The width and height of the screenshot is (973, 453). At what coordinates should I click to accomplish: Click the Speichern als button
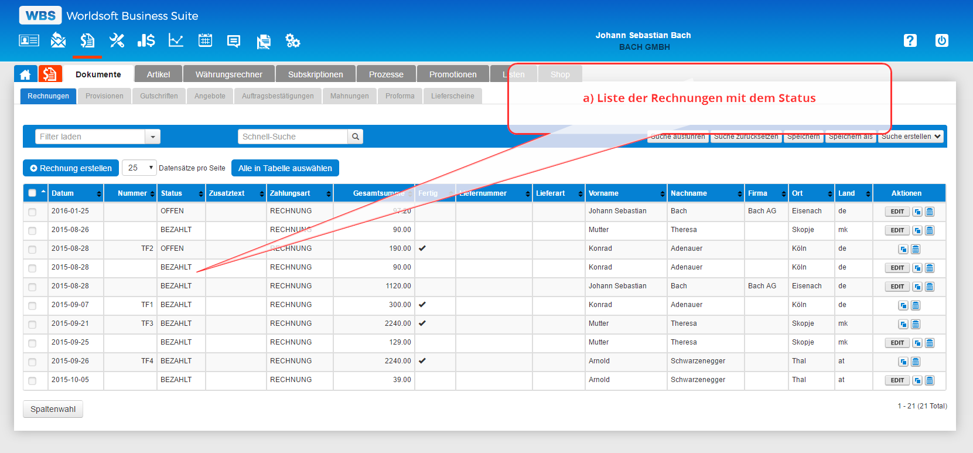click(851, 137)
